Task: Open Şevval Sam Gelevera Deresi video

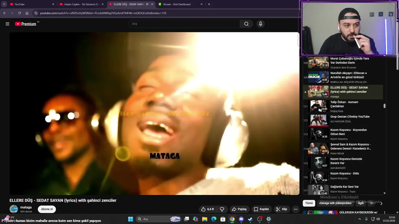Action: (x=343, y=149)
